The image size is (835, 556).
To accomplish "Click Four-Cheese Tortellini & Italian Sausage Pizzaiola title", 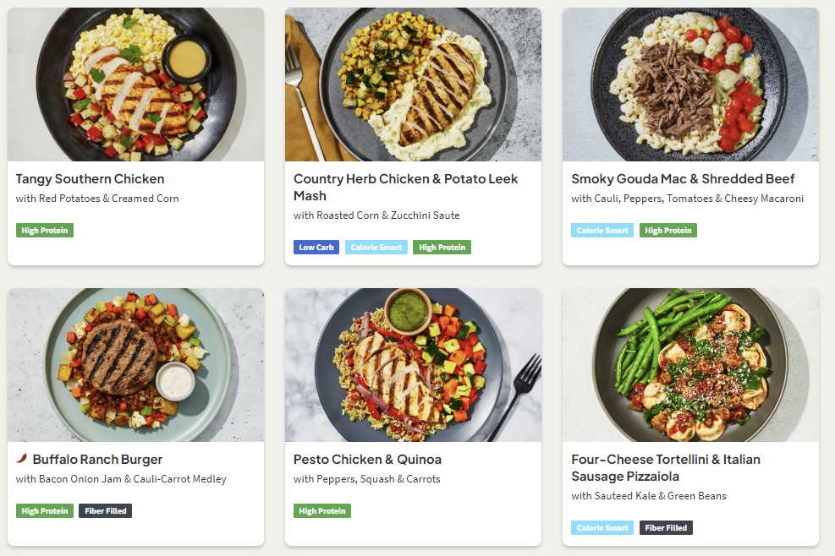I will (x=666, y=468).
